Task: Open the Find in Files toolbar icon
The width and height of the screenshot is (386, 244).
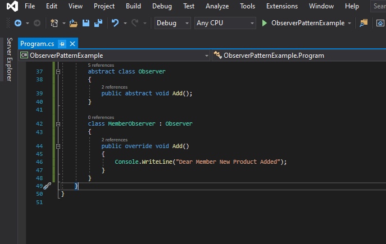Action: point(364,23)
